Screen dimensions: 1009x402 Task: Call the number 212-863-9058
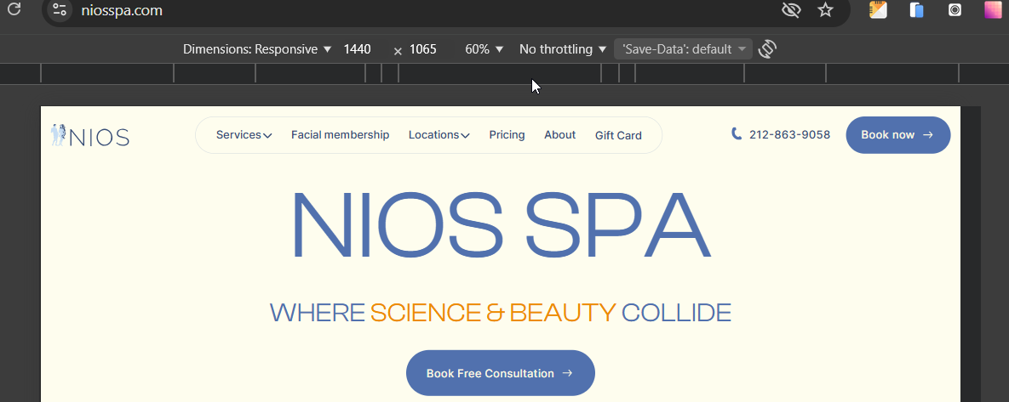click(x=789, y=135)
